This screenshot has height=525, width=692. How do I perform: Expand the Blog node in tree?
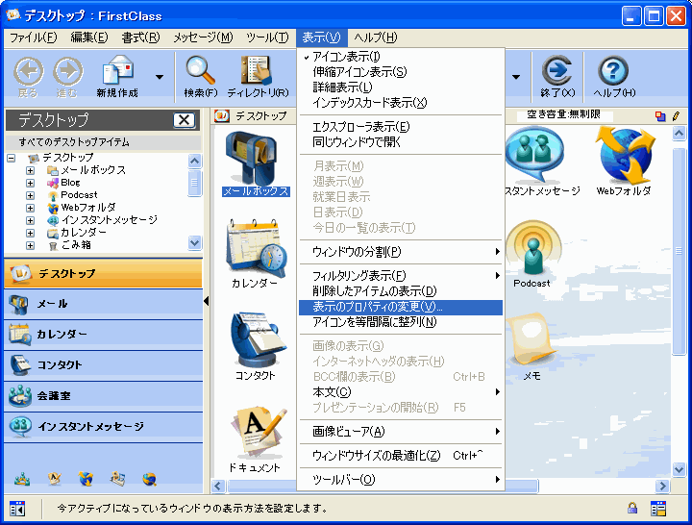[x=31, y=183]
